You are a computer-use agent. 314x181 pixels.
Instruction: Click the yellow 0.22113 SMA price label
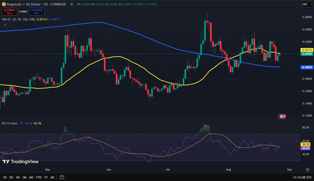point(307,50)
